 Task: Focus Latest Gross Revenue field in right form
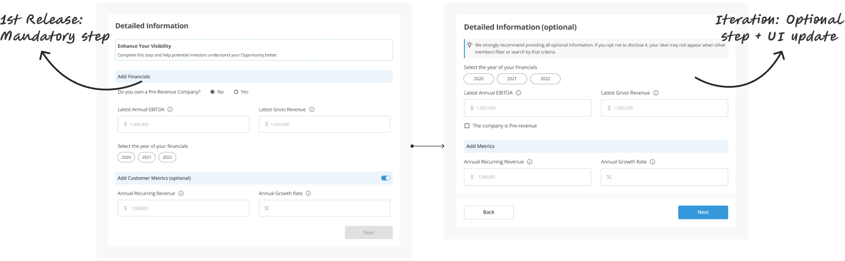coord(664,108)
